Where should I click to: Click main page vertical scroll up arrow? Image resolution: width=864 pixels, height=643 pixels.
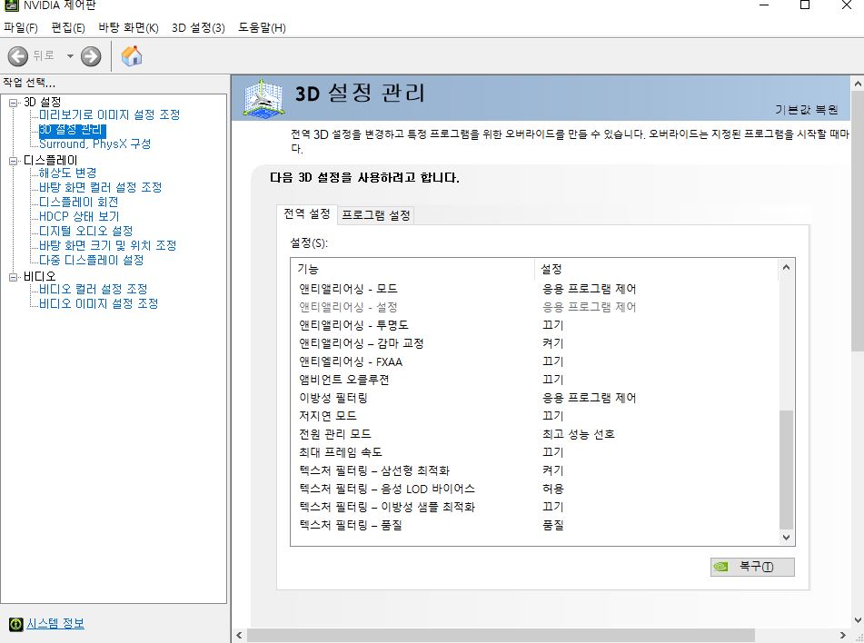858,84
